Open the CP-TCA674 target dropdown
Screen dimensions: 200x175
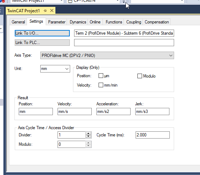[x=118, y=1]
